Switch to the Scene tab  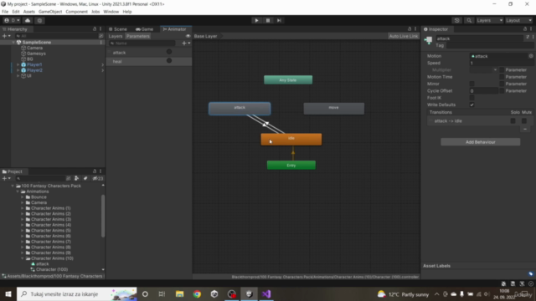pyautogui.click(x=118, y=29)
